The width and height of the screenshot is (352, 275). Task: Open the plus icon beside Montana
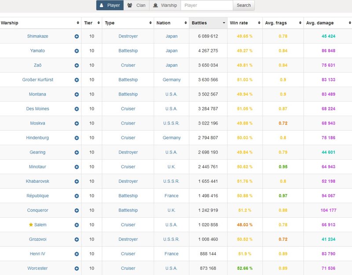(77, 95)
